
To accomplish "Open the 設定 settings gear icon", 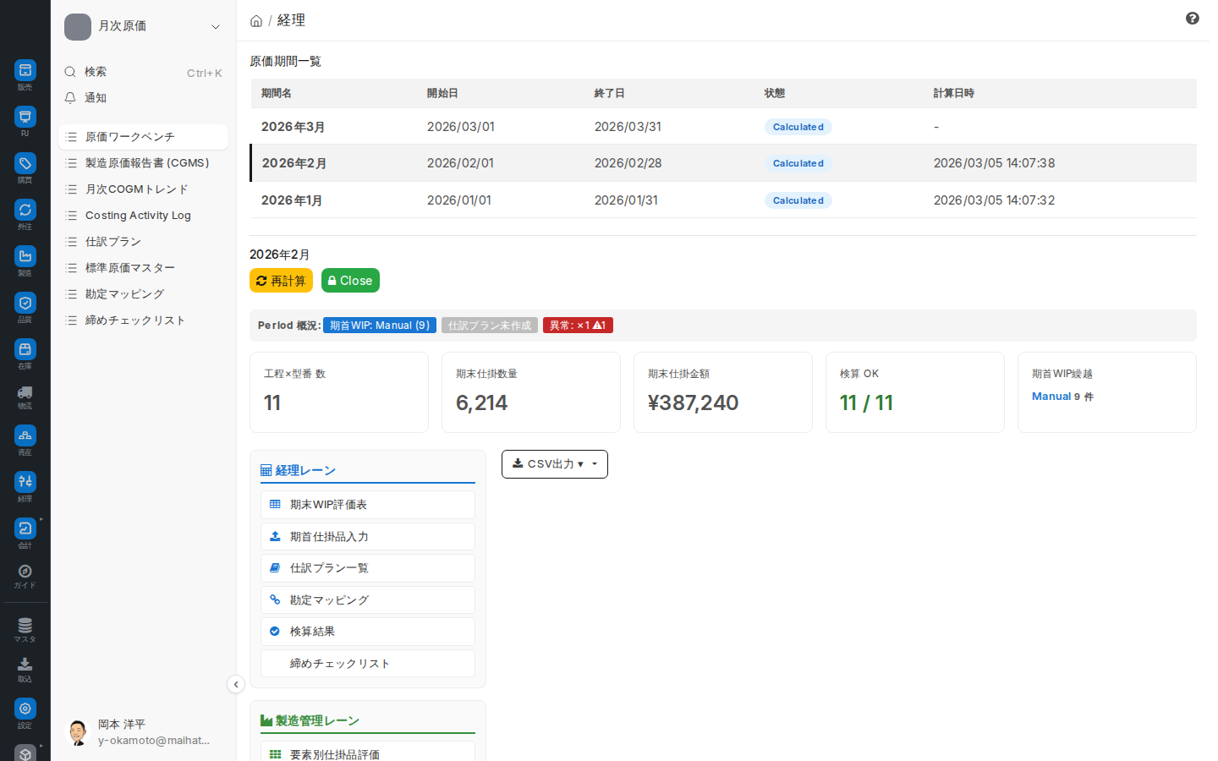I will click(25, 709).
